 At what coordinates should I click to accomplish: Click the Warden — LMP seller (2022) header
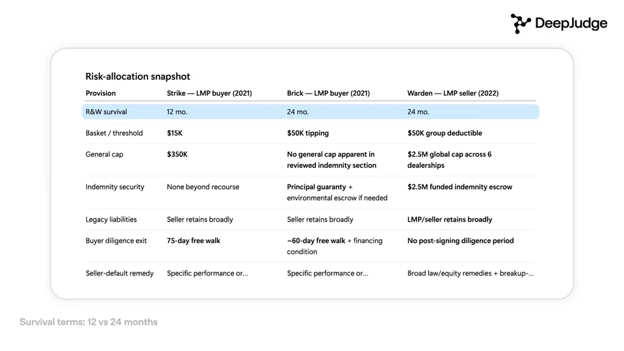(453, 93)
